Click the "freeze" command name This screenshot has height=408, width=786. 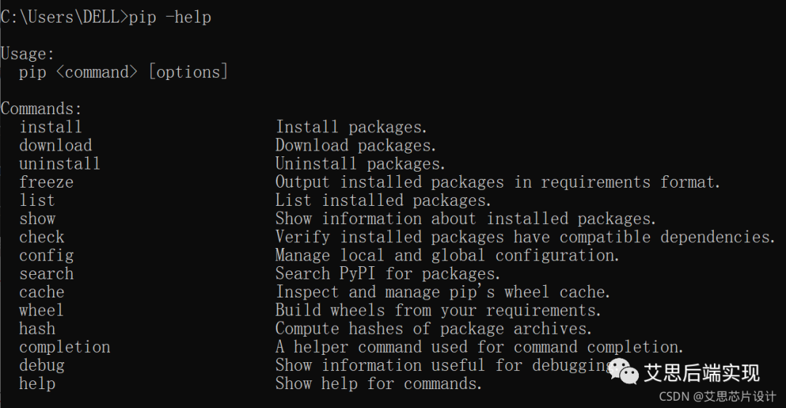tap(46, 182)
